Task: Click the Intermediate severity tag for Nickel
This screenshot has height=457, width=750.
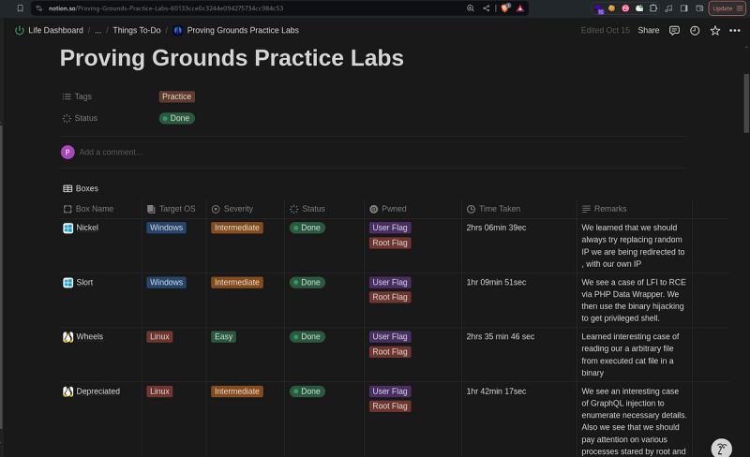Action: coord(237,228)
